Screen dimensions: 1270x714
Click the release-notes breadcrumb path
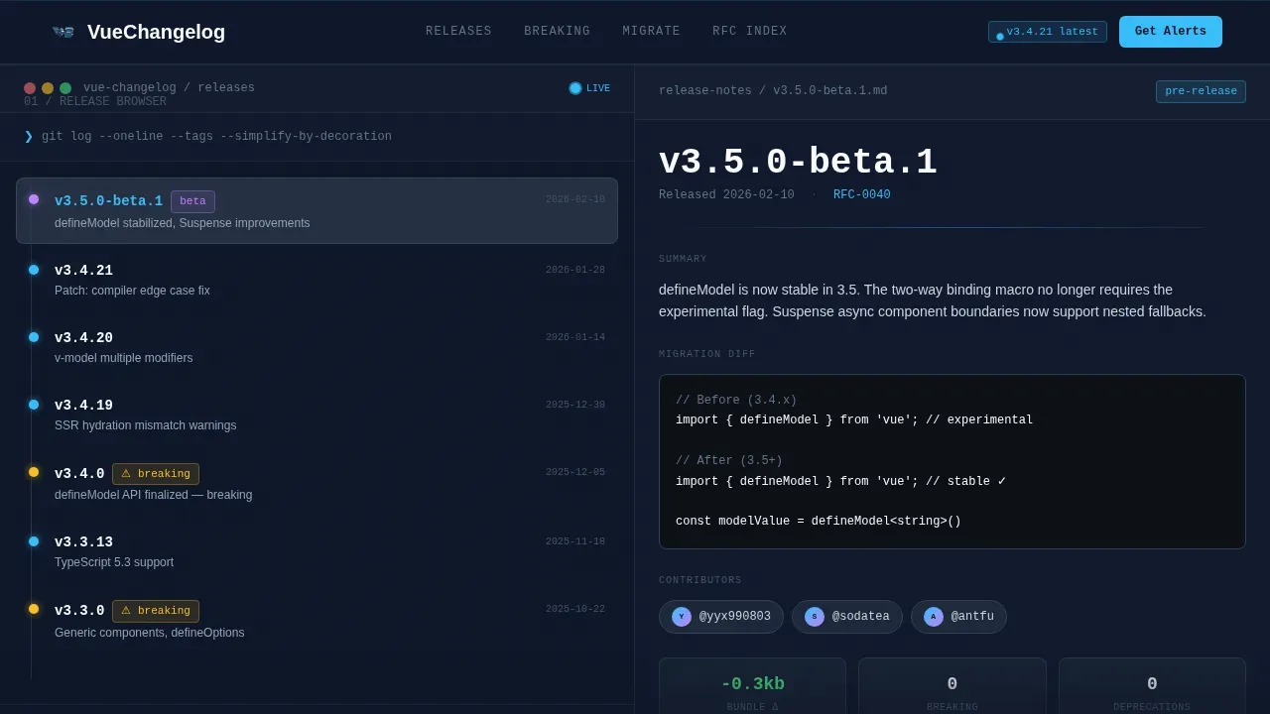(773, 91)
